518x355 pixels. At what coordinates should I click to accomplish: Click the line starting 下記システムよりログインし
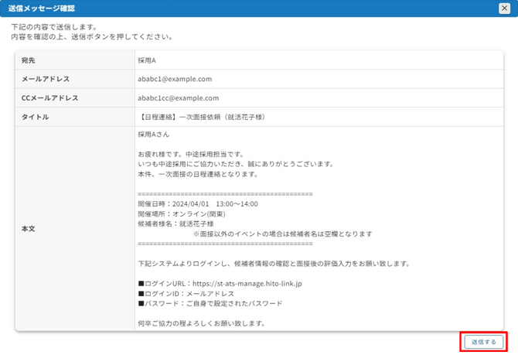(274, 264)
